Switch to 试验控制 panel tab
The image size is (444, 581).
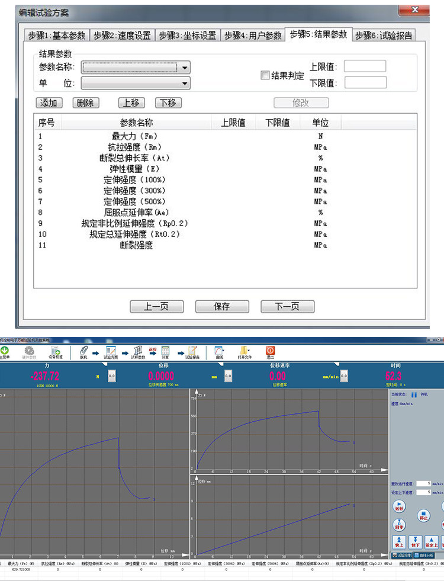[x=402, y=555]
